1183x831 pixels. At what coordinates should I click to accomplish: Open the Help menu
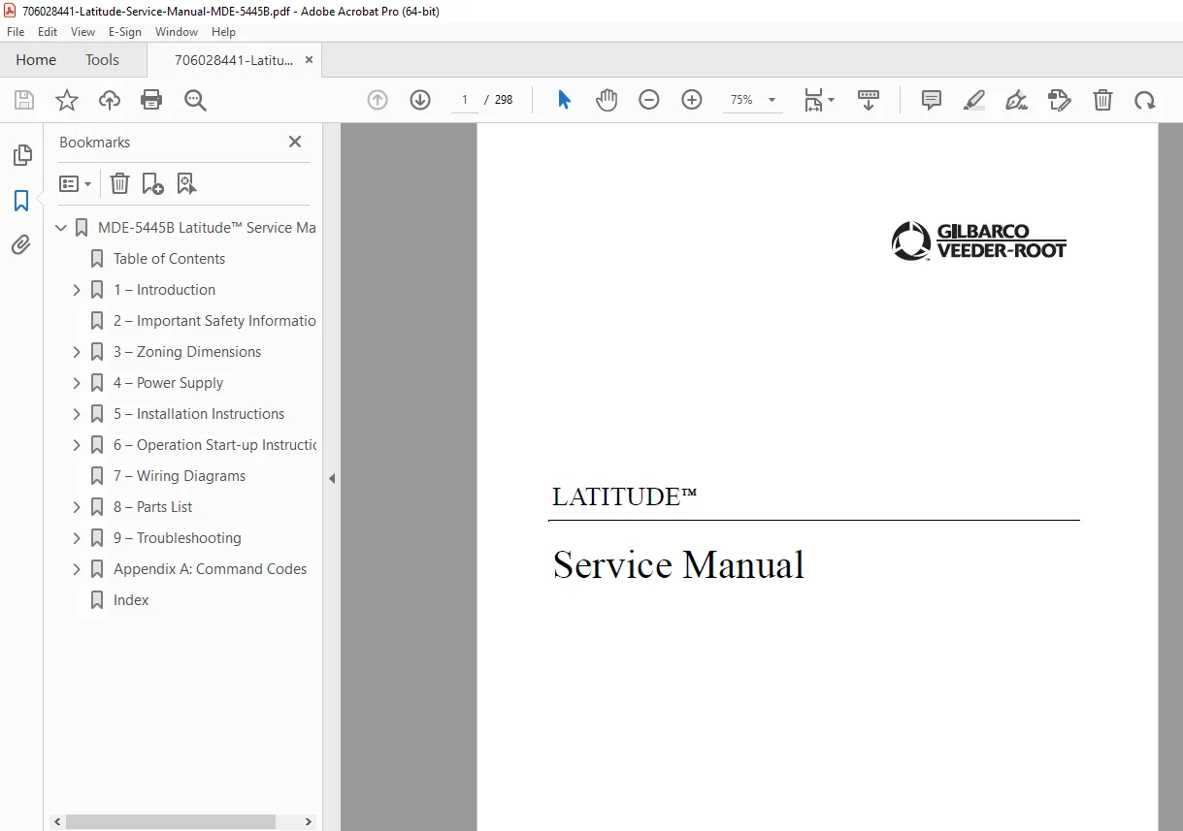pos(224,32)
